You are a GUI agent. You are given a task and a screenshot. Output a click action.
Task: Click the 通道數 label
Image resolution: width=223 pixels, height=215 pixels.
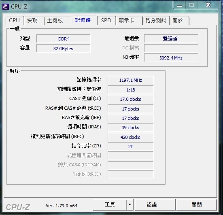coord(132,38)
